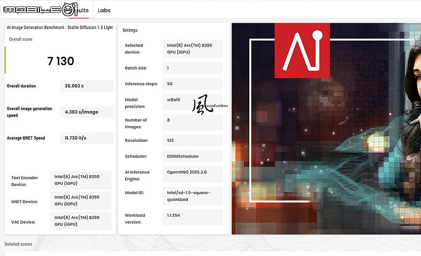This screenshot has height=256, width=421.
Task: Click the Overall score label
Action: click(21, 39)
